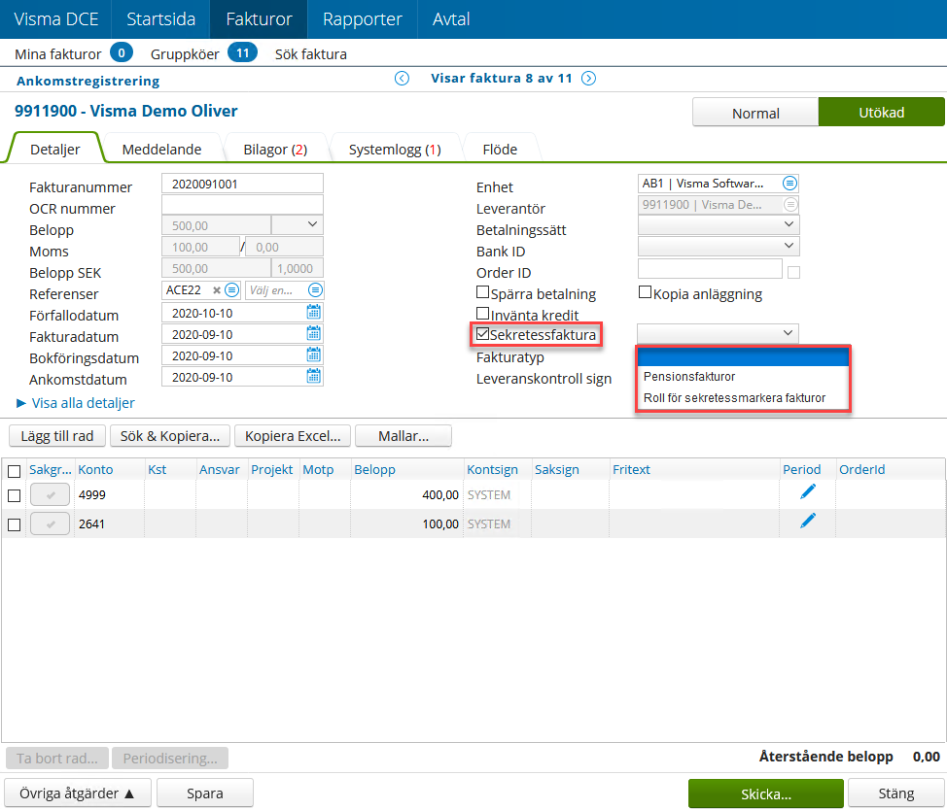Viewport: 947px width, 810px height.
Task: Switch to the Bilagor tab
Action: [x=274, y=150]
